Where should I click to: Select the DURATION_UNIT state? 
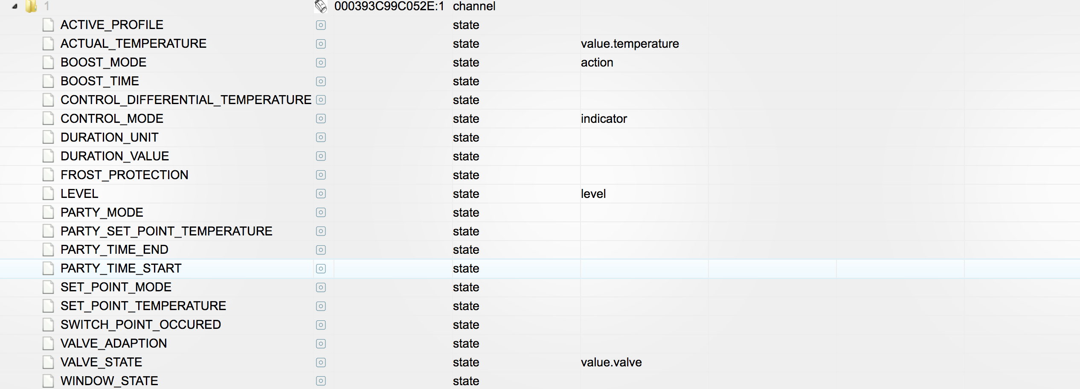tap(109, 137)
